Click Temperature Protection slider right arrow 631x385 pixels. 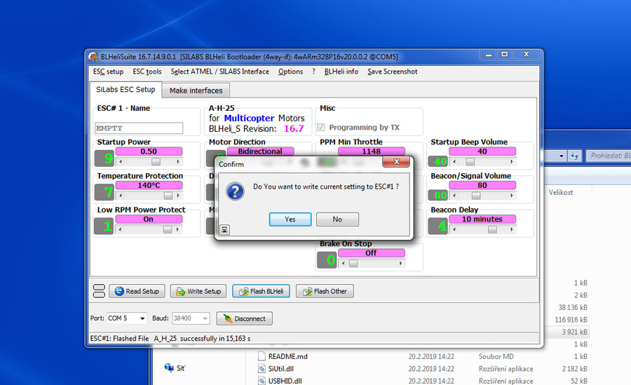pos(178,196)
